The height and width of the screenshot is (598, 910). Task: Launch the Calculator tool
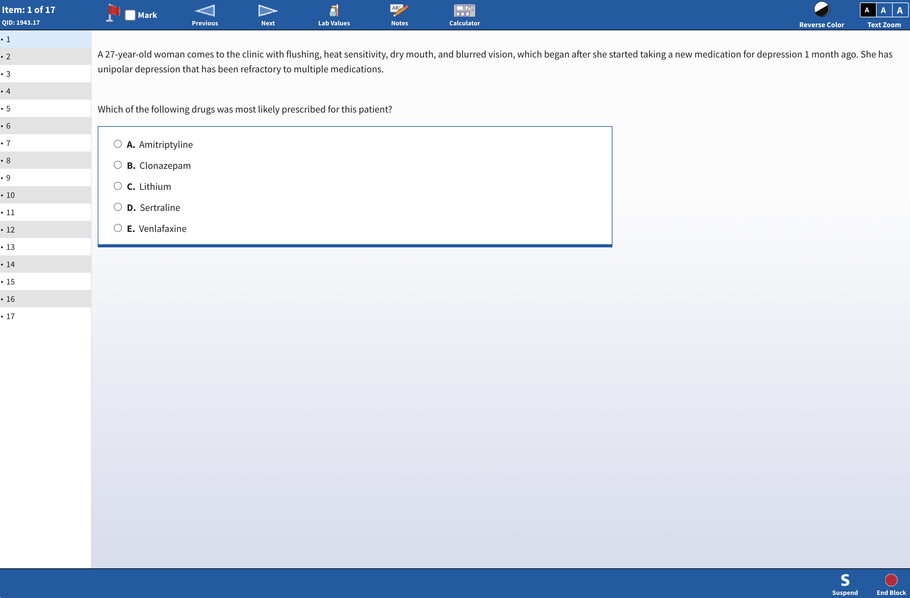[464, 11]
